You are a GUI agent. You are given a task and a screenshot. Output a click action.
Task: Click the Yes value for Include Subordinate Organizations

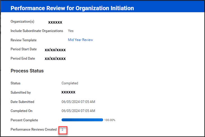(x=71, y=31)
